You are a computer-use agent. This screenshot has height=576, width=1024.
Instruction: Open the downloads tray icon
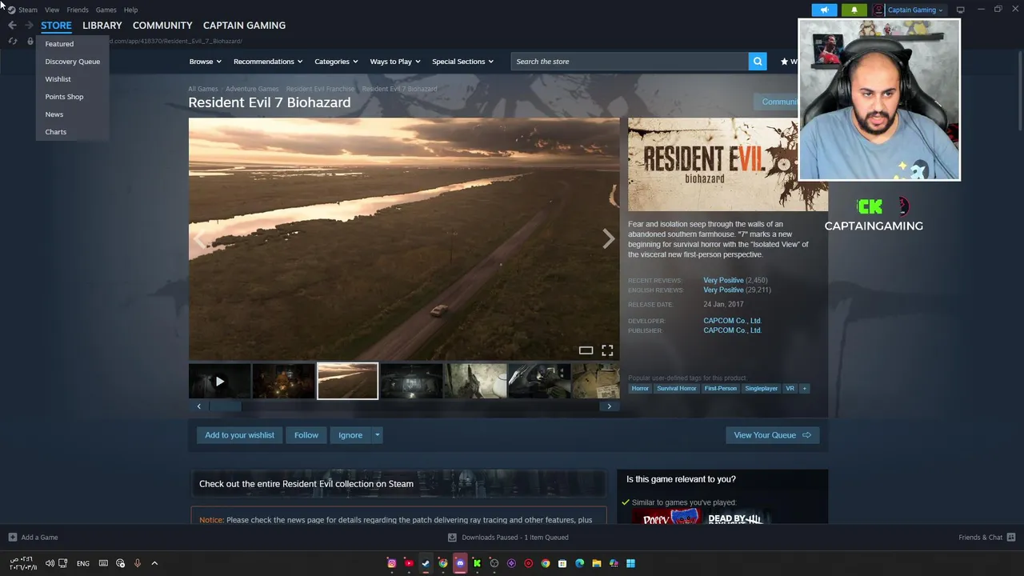point(452,537)
